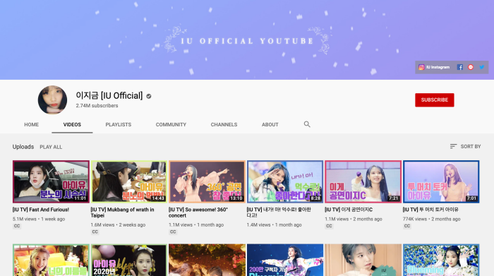Play the 11:01 Fast And Furious thumbnail
This screenshot has width=494, height=276.
[x=51, y=181]
